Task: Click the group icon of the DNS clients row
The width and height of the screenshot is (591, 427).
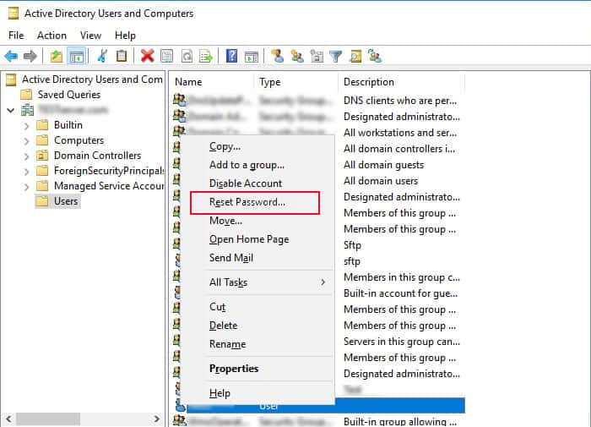Action: (179, 100)
